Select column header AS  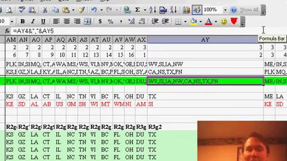coord(84,40)
